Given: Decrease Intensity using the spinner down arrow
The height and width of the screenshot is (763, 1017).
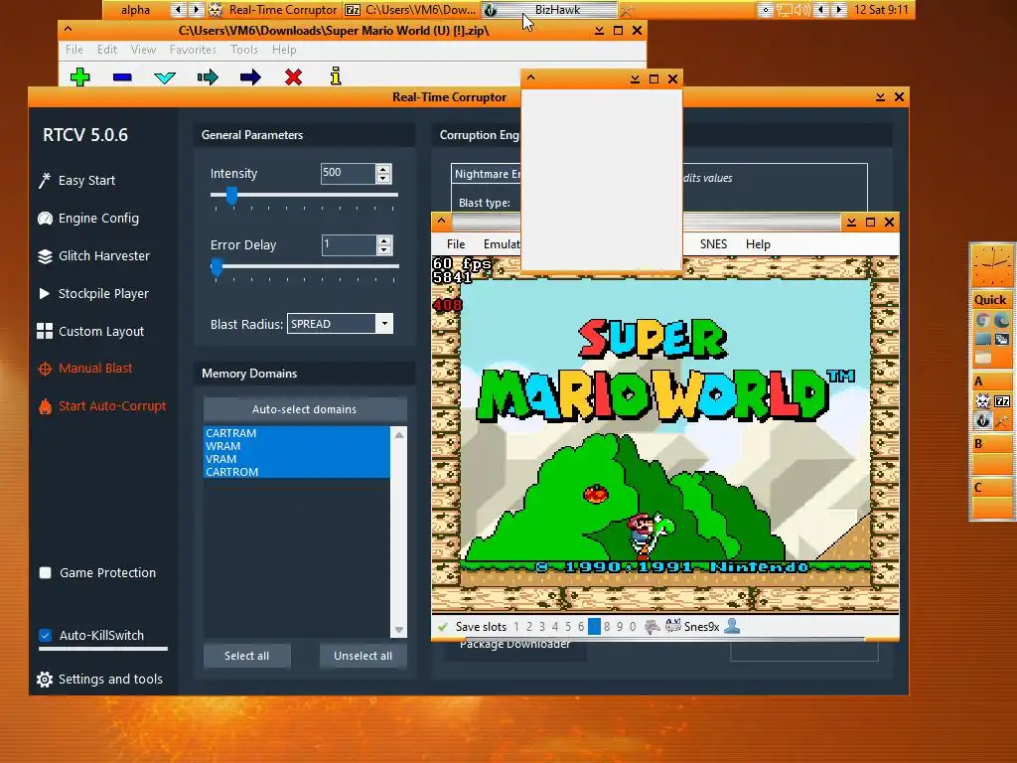Looking at the screenshot, I should coord(383,179).
